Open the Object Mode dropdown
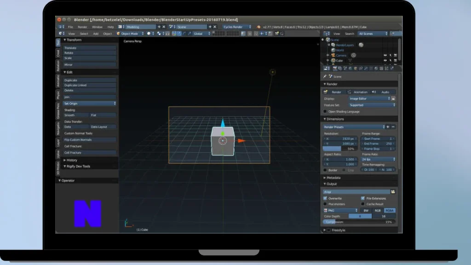 [x=130, y=34]
